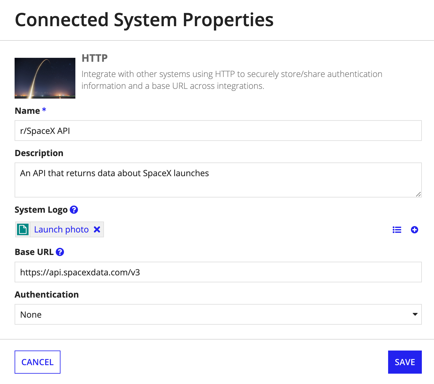The image size is (434, 384).
Task: Click the rocket launch logo thumbnail
Action: [45, 78]
